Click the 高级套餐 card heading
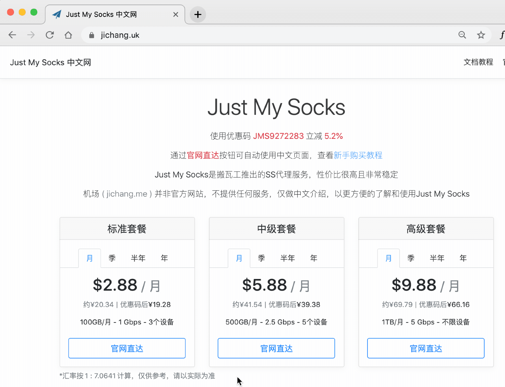Screen dimensions: 505x387 tap(426, 229)
